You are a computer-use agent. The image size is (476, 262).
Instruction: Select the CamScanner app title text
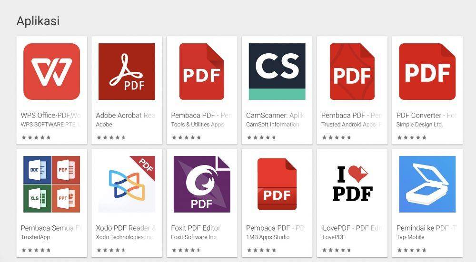click(275, 115)
